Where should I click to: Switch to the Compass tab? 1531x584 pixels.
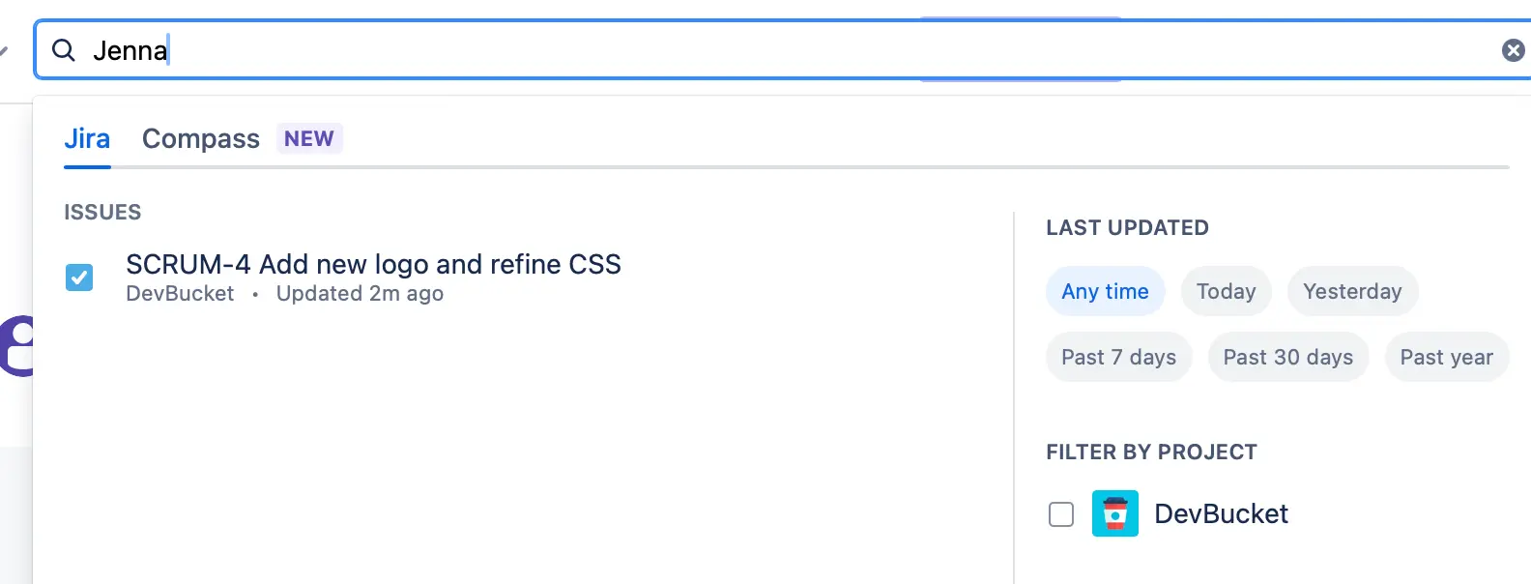[201, 139]
